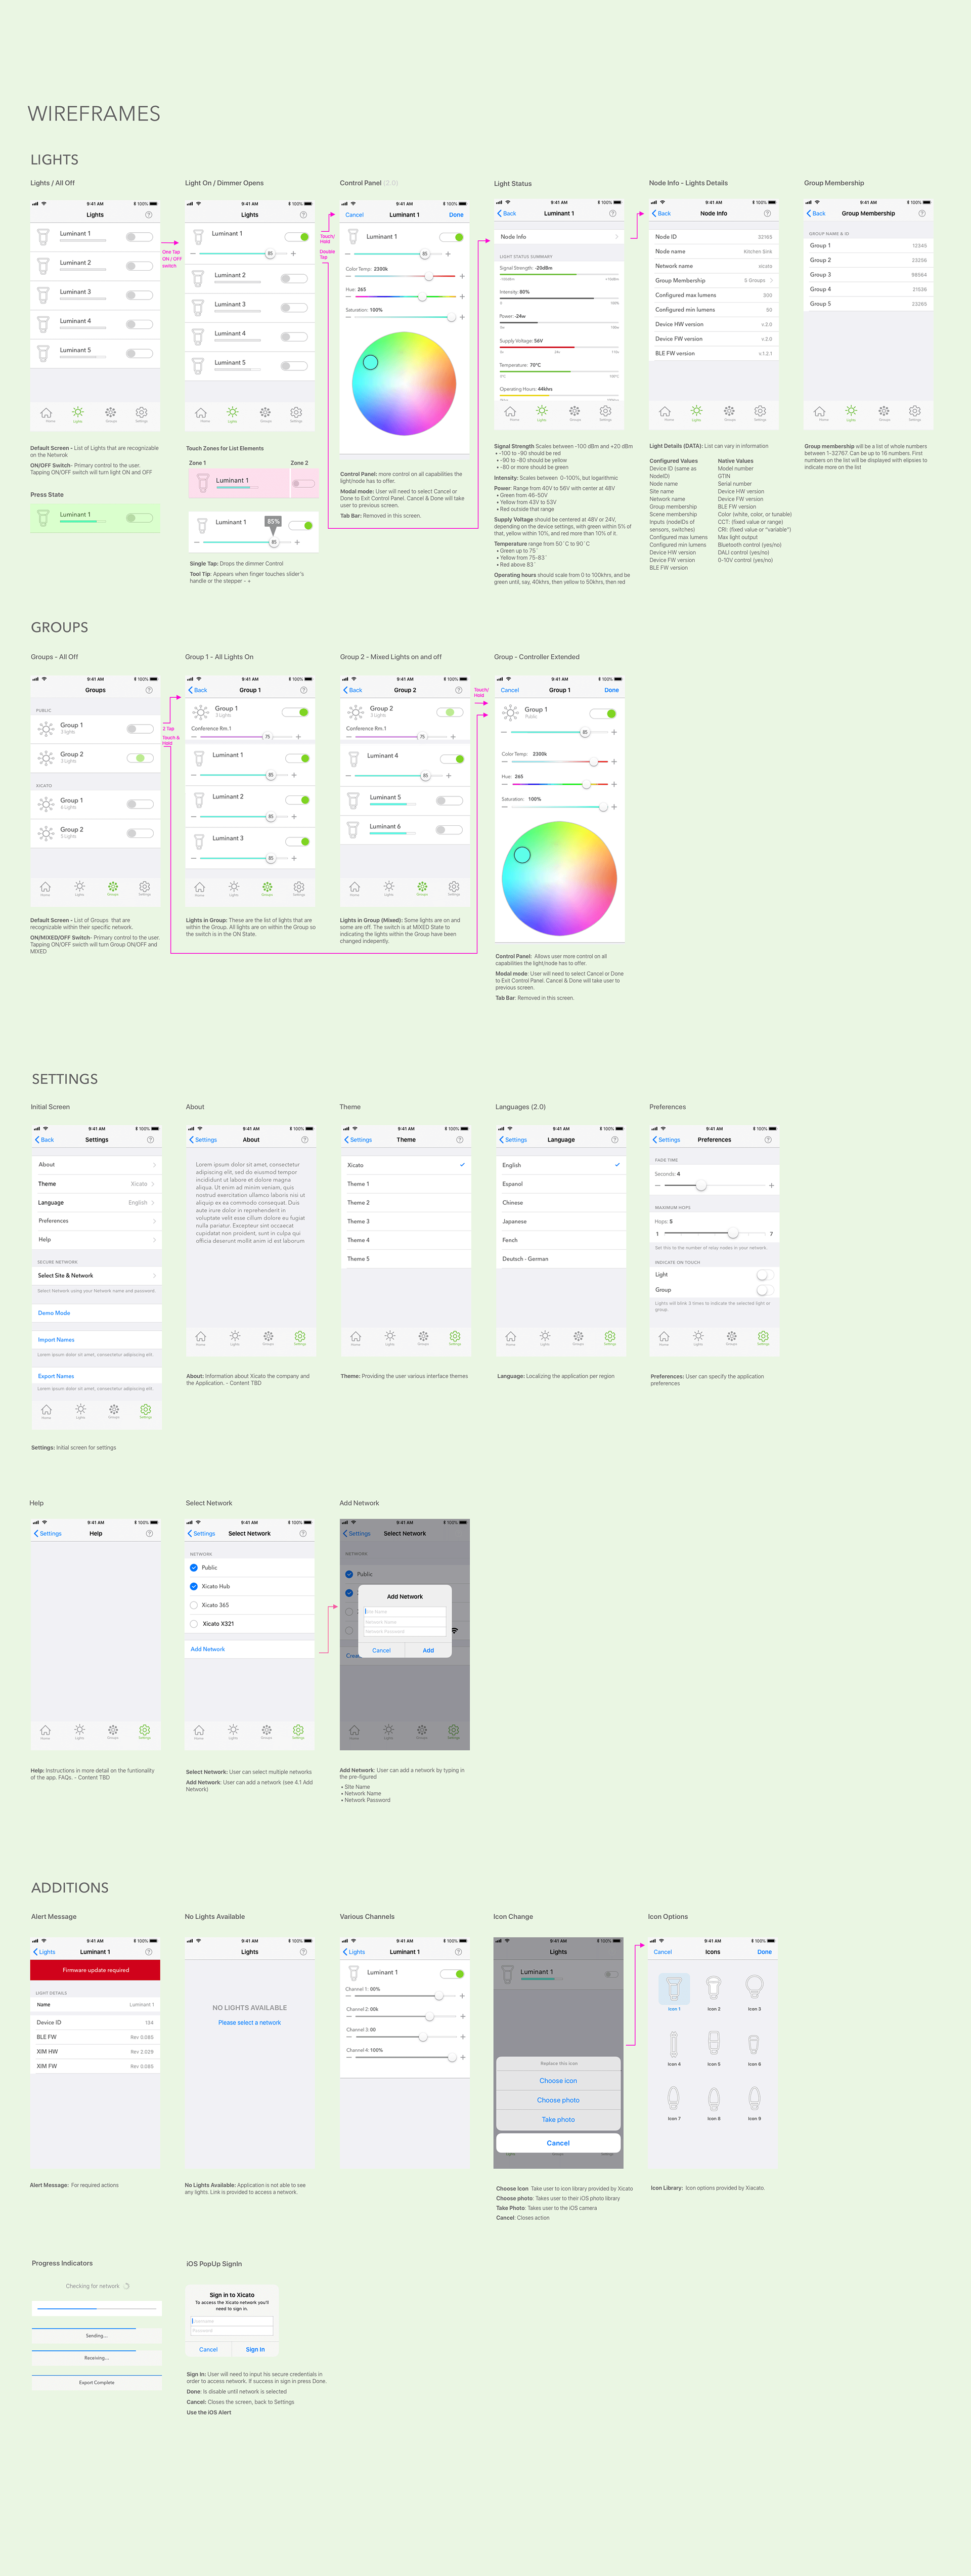971x2576 pixels.
Task: Click help icon in Settings Initial Screen header
Action: pos(151,1140)
